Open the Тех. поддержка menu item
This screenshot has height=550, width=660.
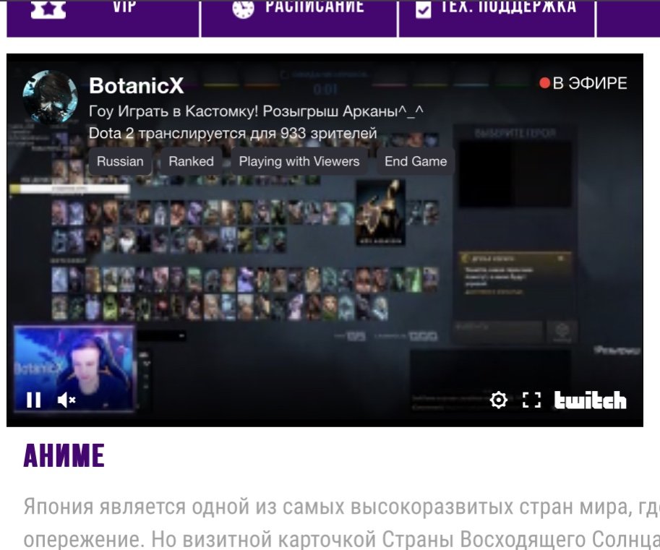tap(508, 7)
